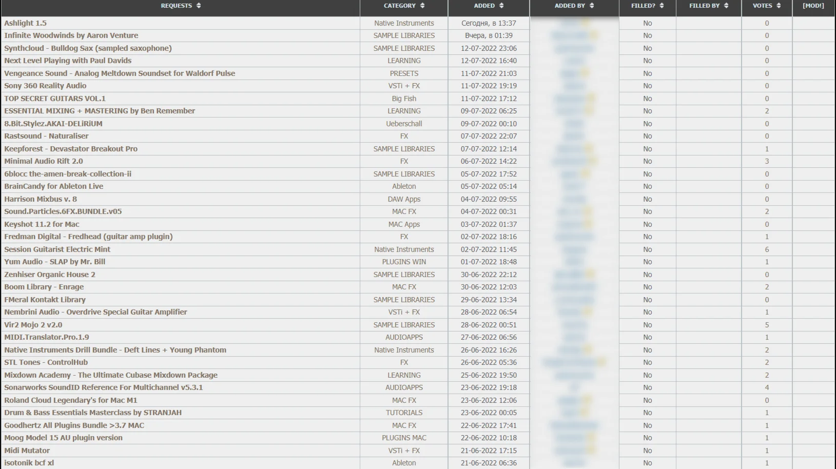Click the date 'Вчера, в 01:39'
The height and width of the screenshot is (469, 836).
[x=489, y=35]
